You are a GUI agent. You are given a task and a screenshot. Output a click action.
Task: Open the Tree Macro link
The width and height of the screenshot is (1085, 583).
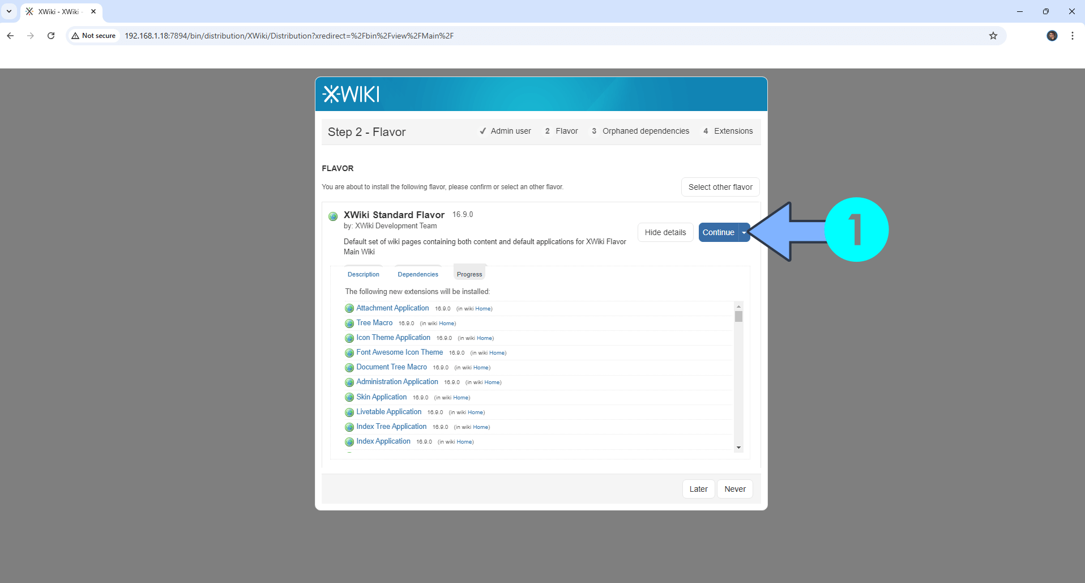click(374, 323)
